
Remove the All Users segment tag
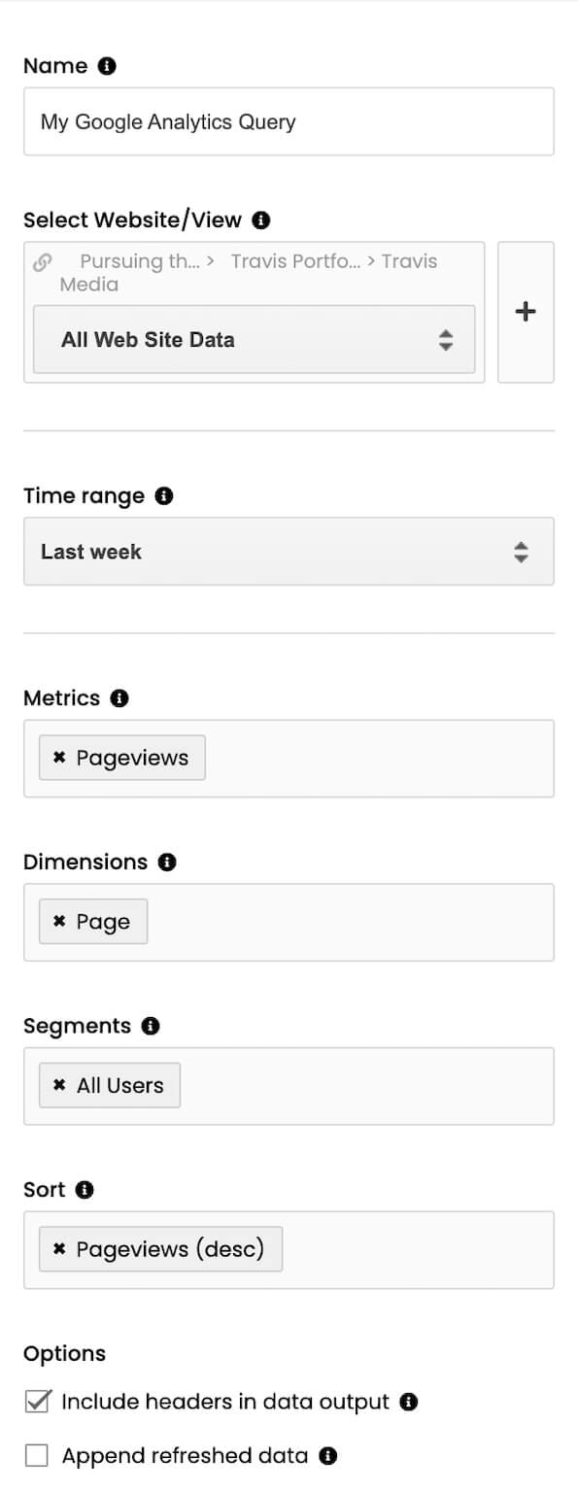[x=59, y=1086]
